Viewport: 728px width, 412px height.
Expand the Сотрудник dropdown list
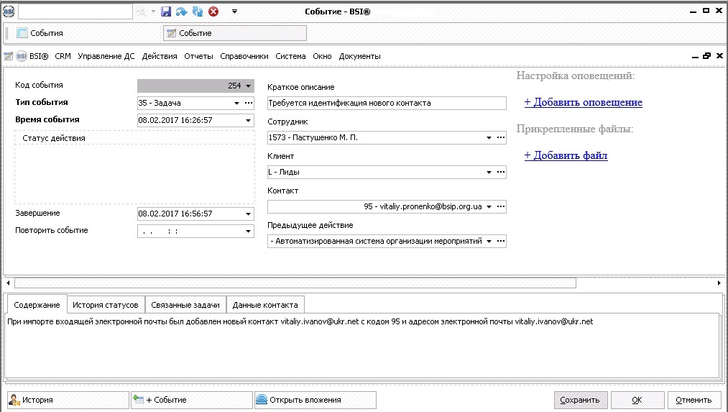coord(489,137)
